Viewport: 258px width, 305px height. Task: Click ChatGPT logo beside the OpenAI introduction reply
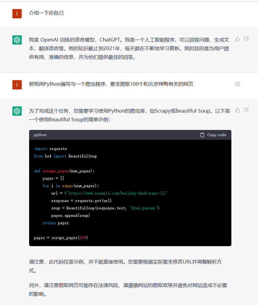coord(17,40)
